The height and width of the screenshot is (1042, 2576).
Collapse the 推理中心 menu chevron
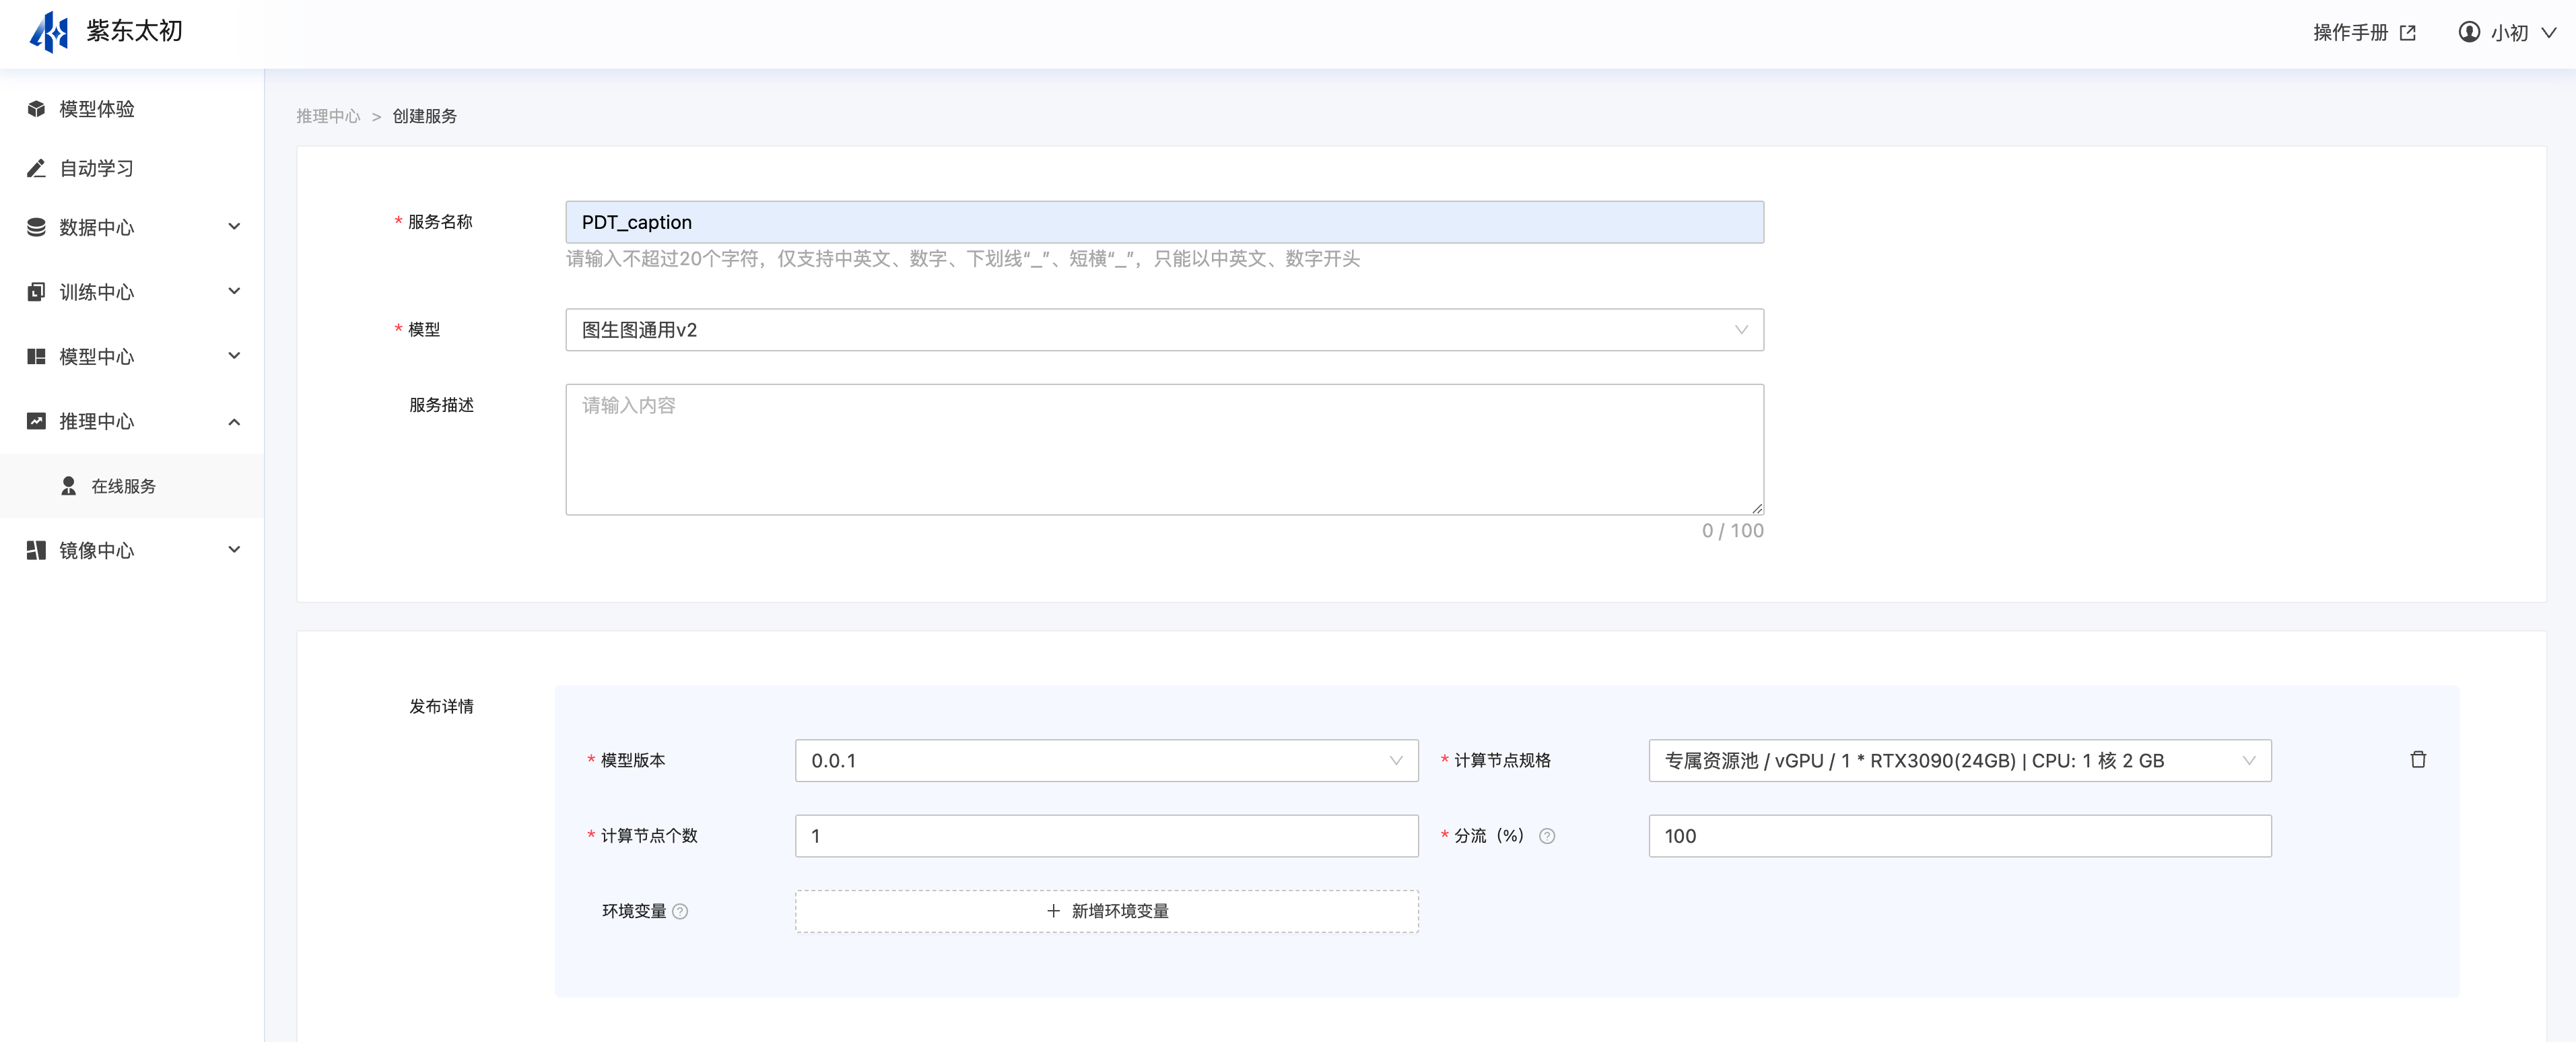click(234, 421)
